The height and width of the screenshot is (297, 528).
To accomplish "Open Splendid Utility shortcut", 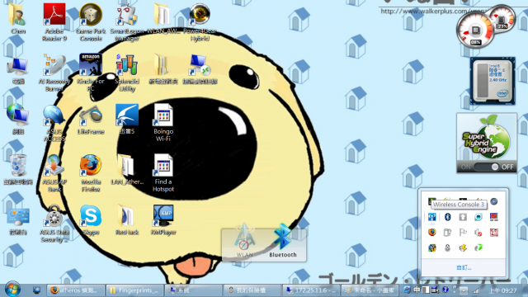I will coord(127,73).
